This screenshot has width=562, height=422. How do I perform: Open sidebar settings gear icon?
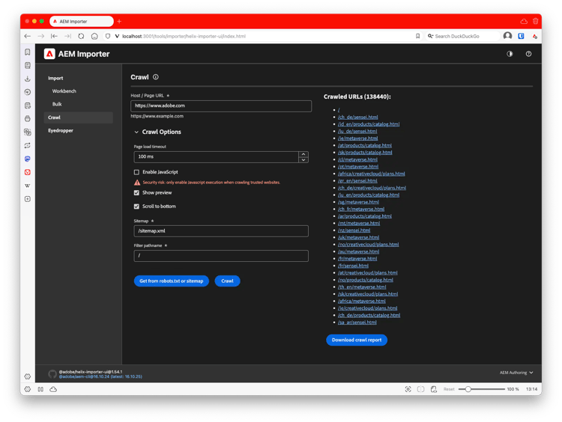[28, 376]
